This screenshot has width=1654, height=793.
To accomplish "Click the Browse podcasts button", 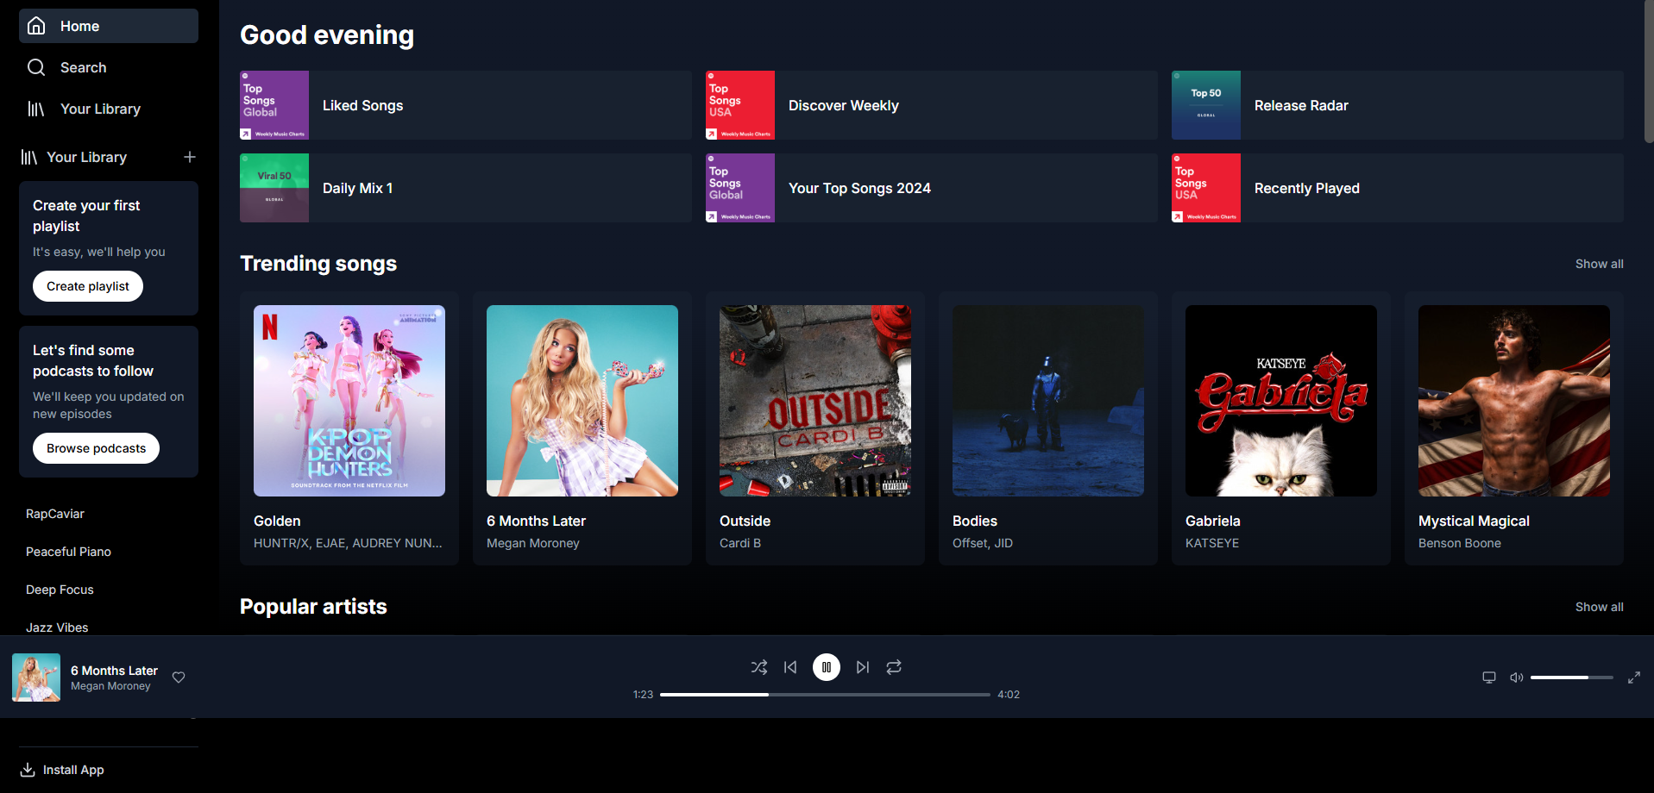I will pos(95,447).
